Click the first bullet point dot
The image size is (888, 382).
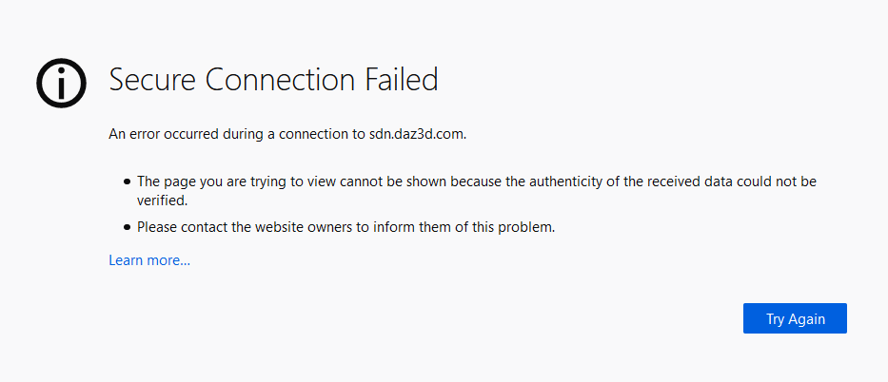[127, 181]
